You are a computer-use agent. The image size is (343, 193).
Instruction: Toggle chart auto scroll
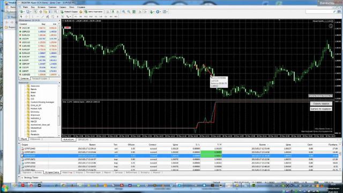(x=139, y=12)
